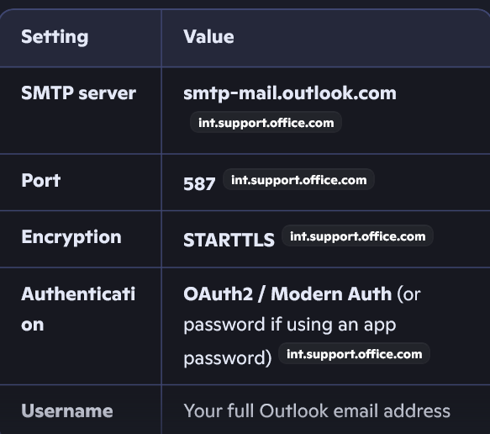Viewport: 490px width, 434px height.
Task: Open the int.support.office.com citation under SMTP server
Action: (x=266, y=122)
